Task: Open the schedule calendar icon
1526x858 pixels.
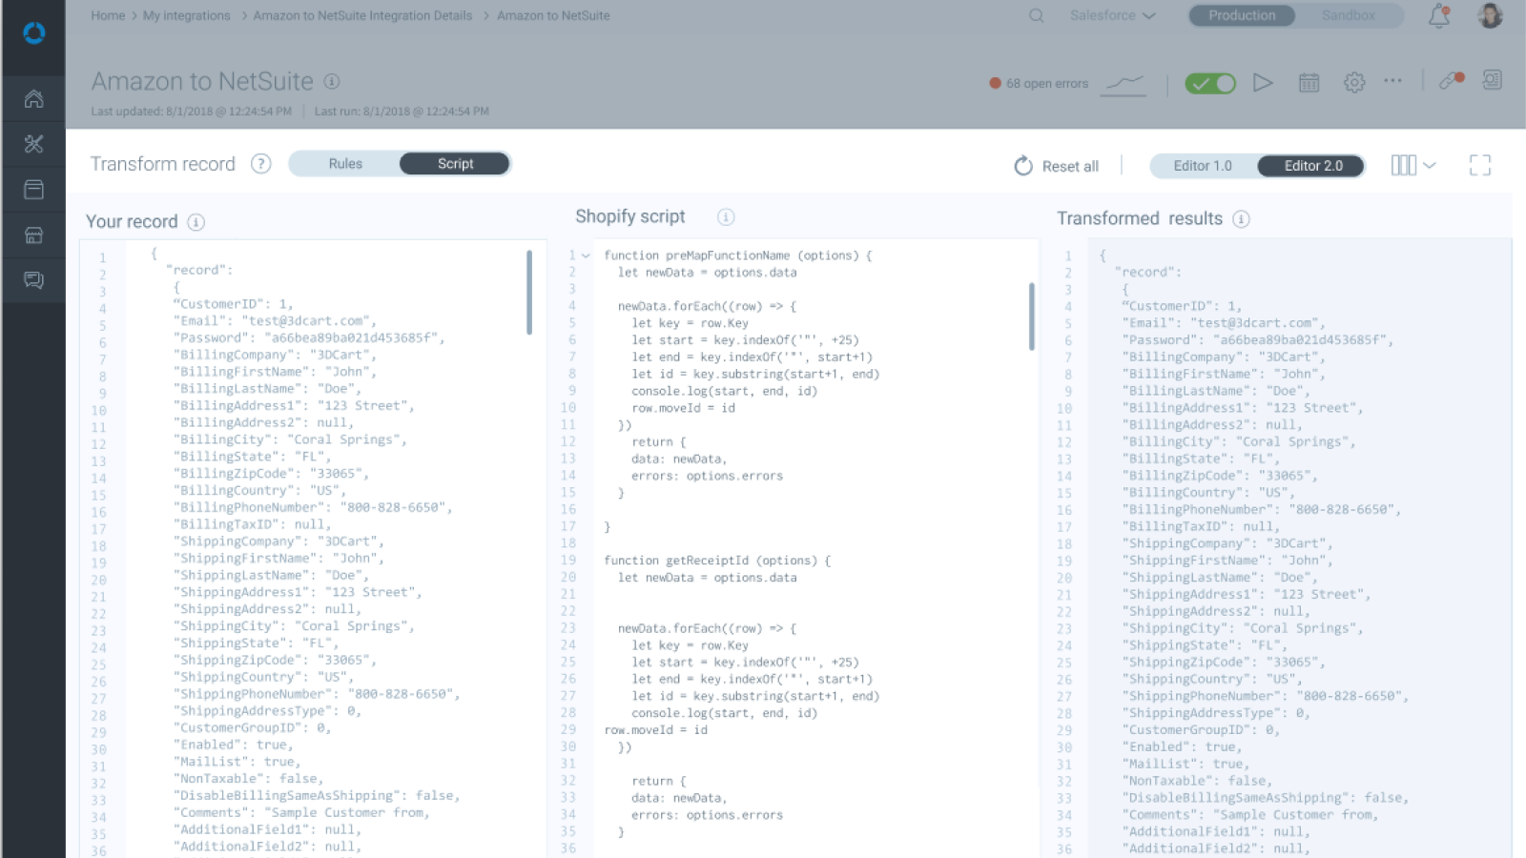Action: coord(1309,83)
